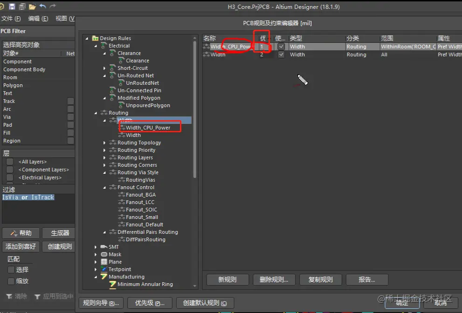462x313 pixels.
Task: Expand the SMT tree node
Action: click(x=96, y=247)
